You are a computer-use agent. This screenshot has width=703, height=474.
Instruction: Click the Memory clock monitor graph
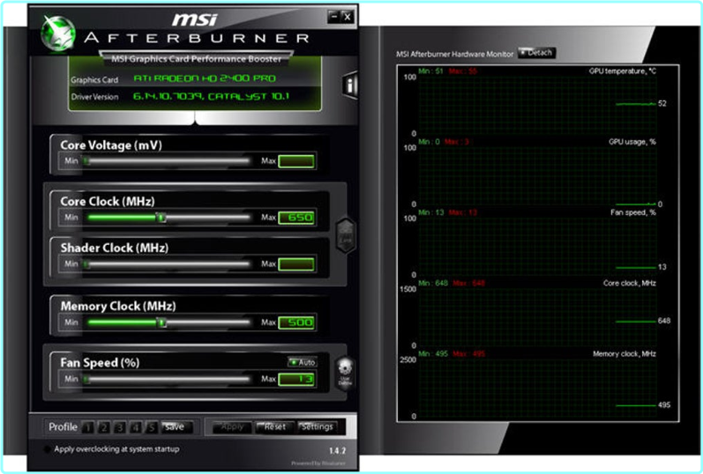click(x=537, y=388)
